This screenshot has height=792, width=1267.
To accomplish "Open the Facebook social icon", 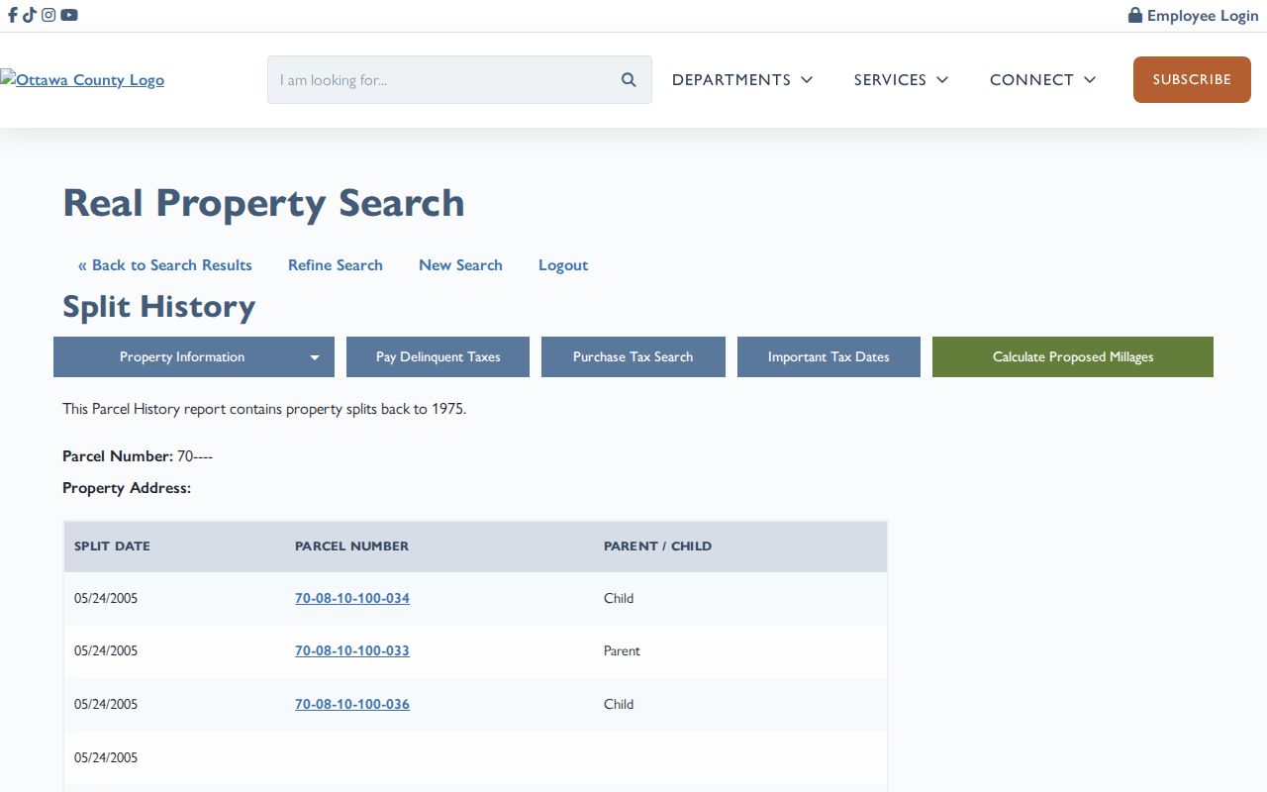I will coord(13,15).
